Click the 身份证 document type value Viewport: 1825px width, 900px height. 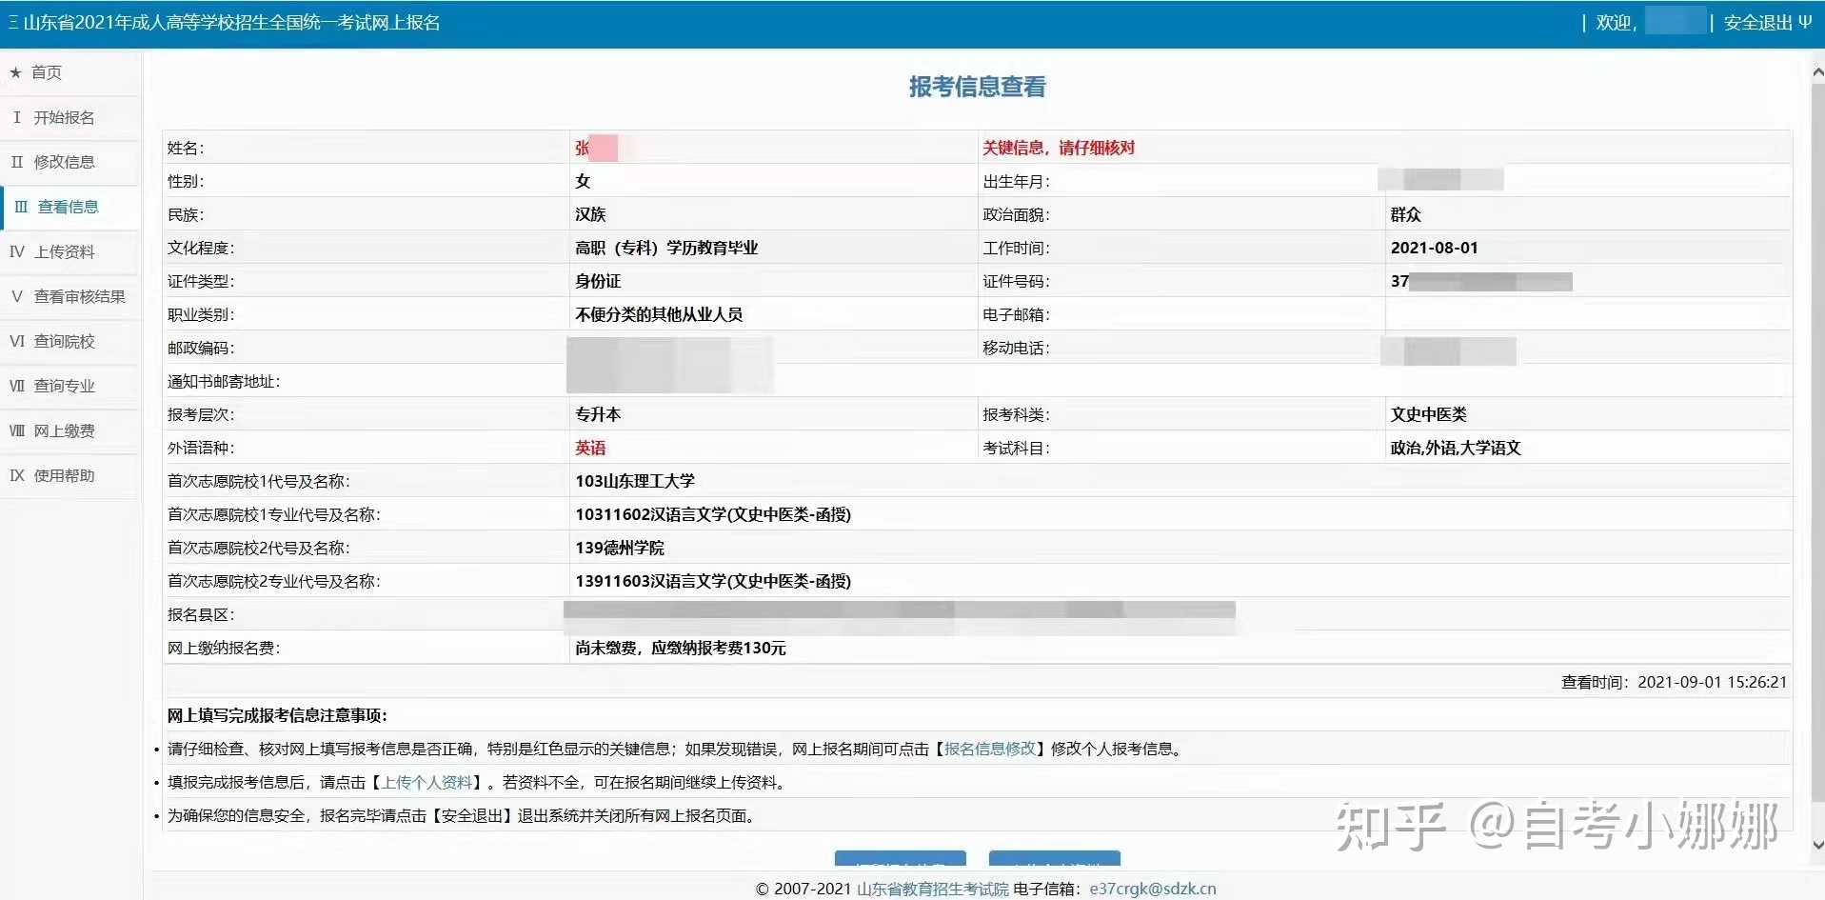pyautogui.click(x=598, y=281)
